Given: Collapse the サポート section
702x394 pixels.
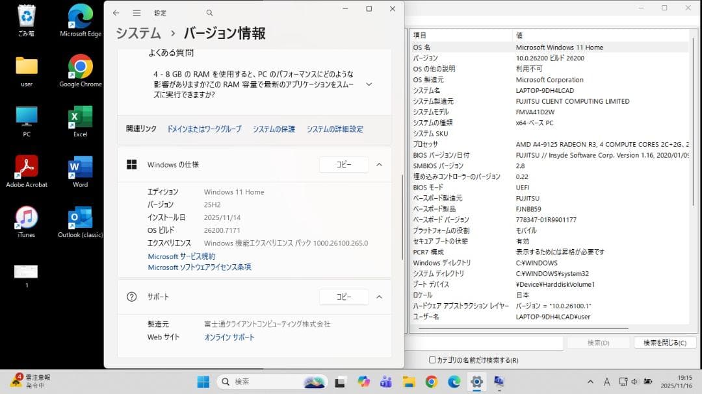Looking at the screenshot, I should click(379, 297).
